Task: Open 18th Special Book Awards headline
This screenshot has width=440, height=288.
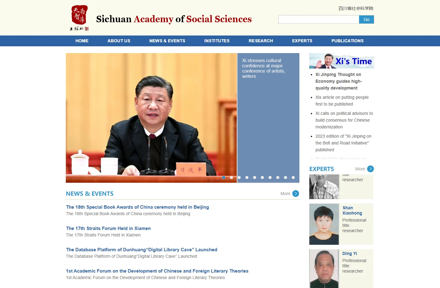Action: click(x=137, y=207)
